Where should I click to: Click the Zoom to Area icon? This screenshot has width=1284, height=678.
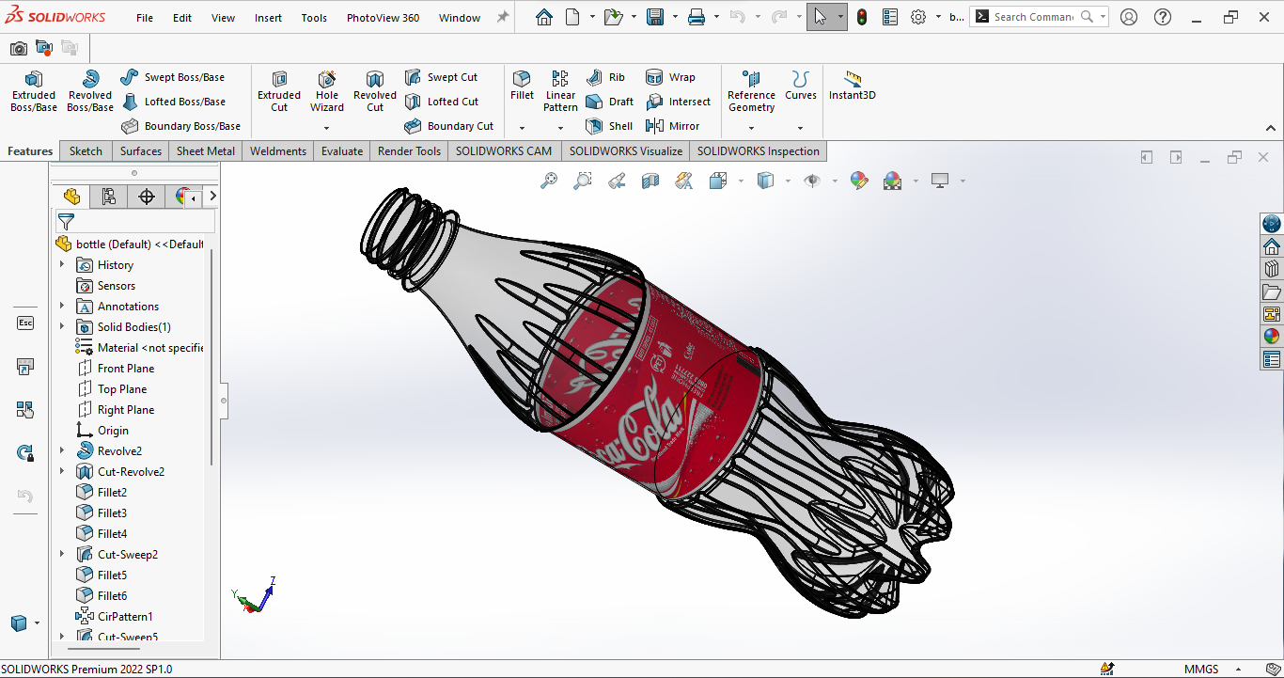(583, 181)
